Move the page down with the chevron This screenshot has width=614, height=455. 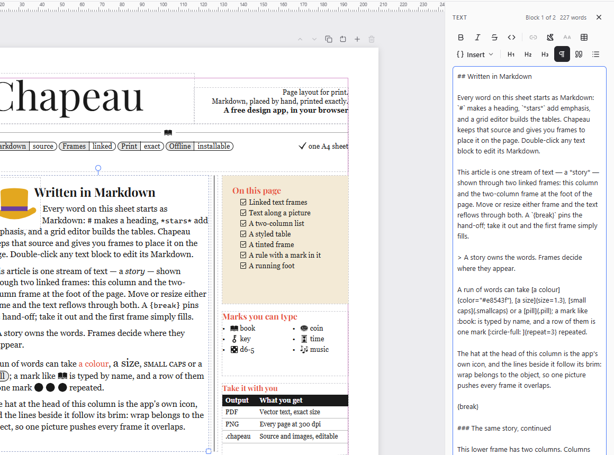(x=314, y=39)
